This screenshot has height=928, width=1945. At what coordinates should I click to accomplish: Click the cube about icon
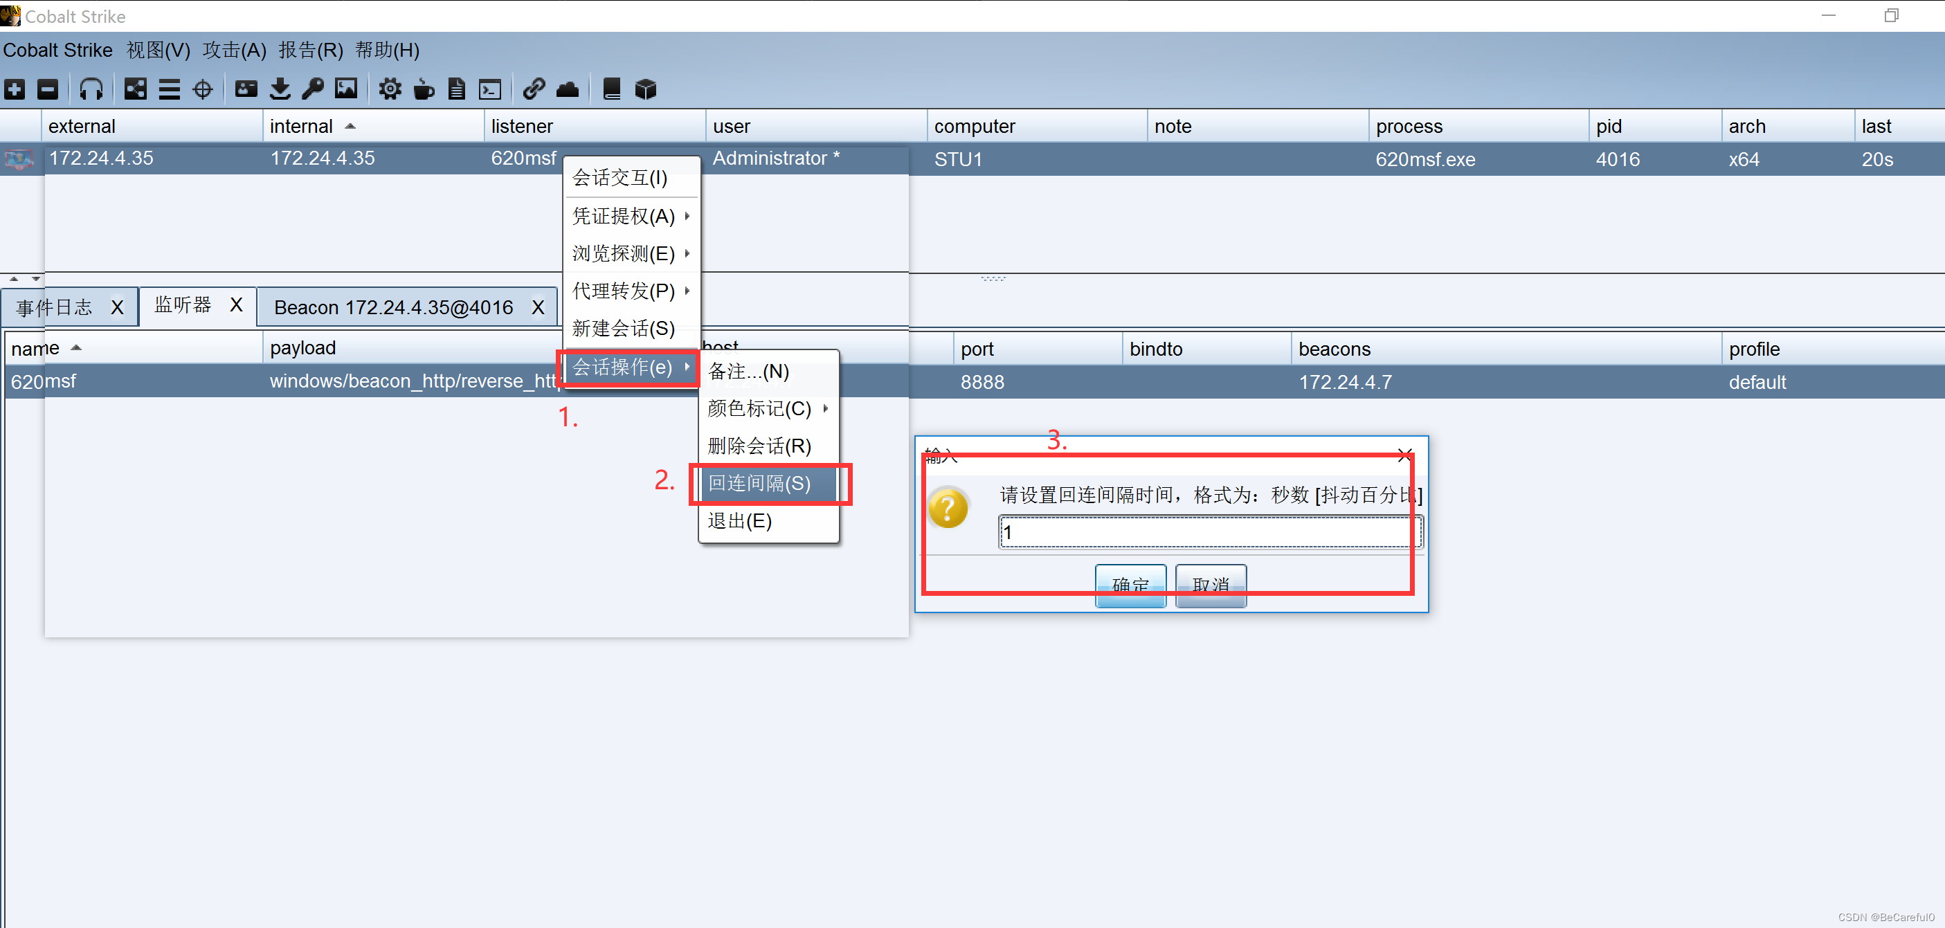[x=646, y=89]
